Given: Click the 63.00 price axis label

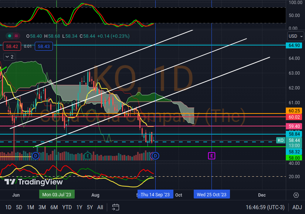Looking at the screenshot, I should click(294, 73).
